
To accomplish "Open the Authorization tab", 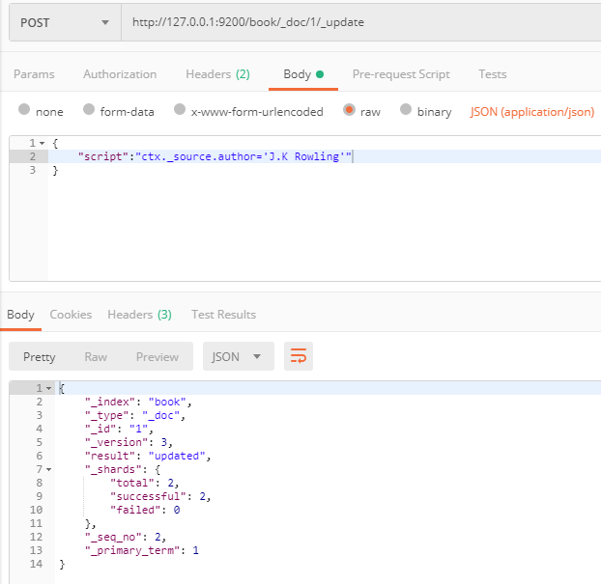I will point(120,74).
